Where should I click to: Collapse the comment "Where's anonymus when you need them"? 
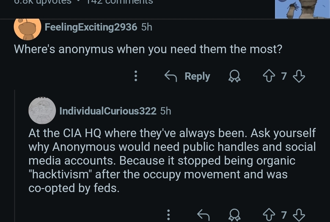pyautogui.click(x=148, y=49)
